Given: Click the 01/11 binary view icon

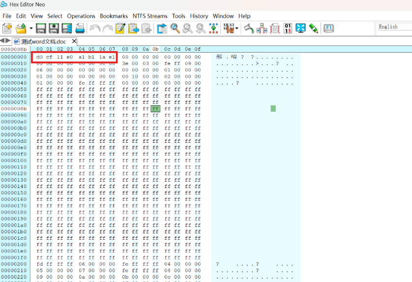Looking at the screenshot, I should point(288,29).
